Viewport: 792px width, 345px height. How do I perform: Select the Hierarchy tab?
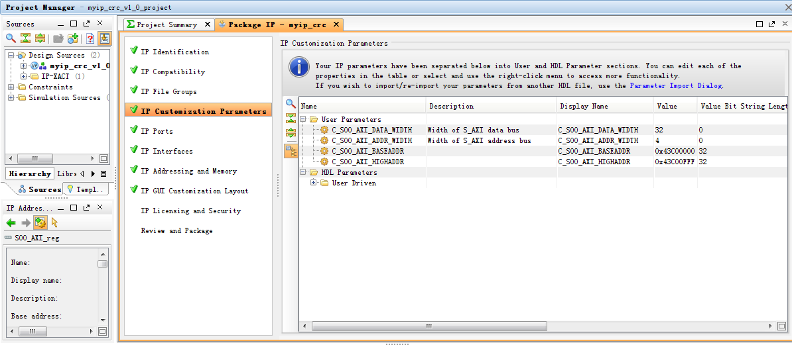[30, 173]
